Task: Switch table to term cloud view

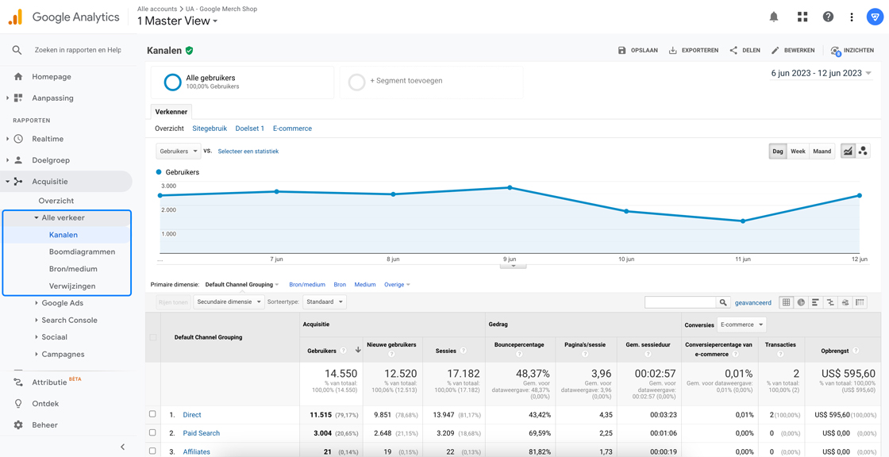Action: pos(845,302)
